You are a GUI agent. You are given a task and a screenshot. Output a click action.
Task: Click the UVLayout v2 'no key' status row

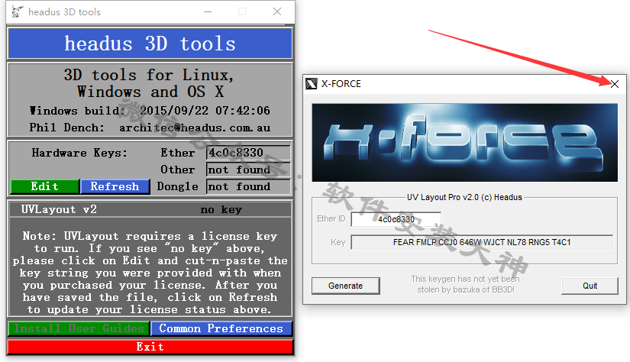pos(150,209)
